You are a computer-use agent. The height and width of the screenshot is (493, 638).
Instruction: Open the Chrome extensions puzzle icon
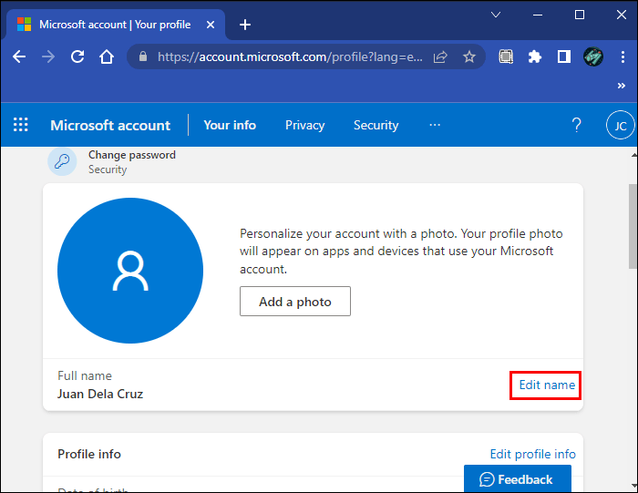click(x=535, y=56)
